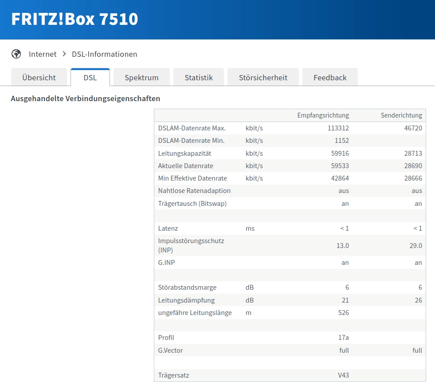Image resolution: width=435 pixels, height=382 pixels.
Task: Switch to the Übersicht tab
Action: click(x=39, y=78)
